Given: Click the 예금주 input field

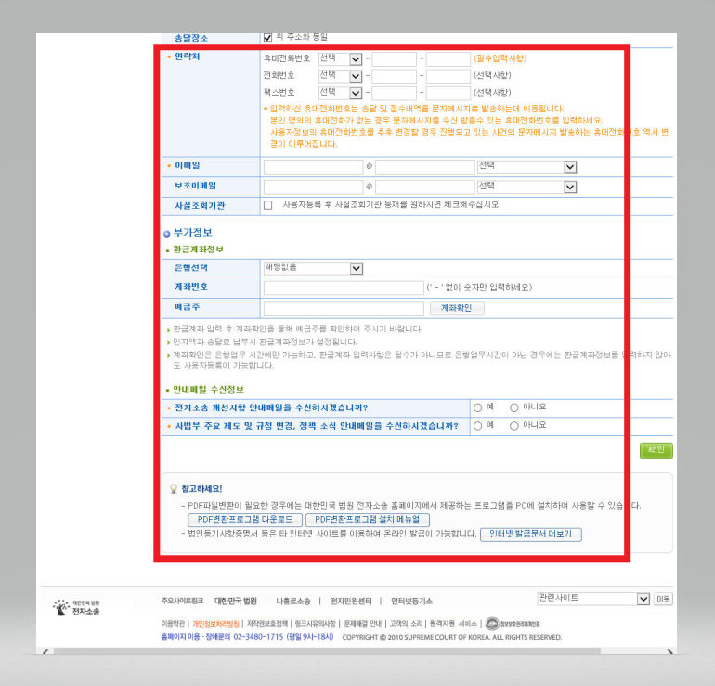Looking at the screenshot, I should pos(344,308).
